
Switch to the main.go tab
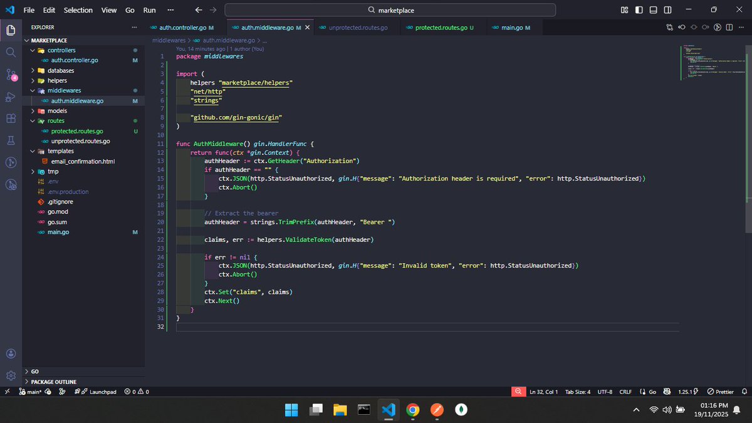point(513,27)
